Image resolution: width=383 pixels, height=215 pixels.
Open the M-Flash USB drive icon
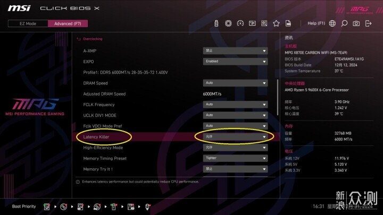(216, 23)
